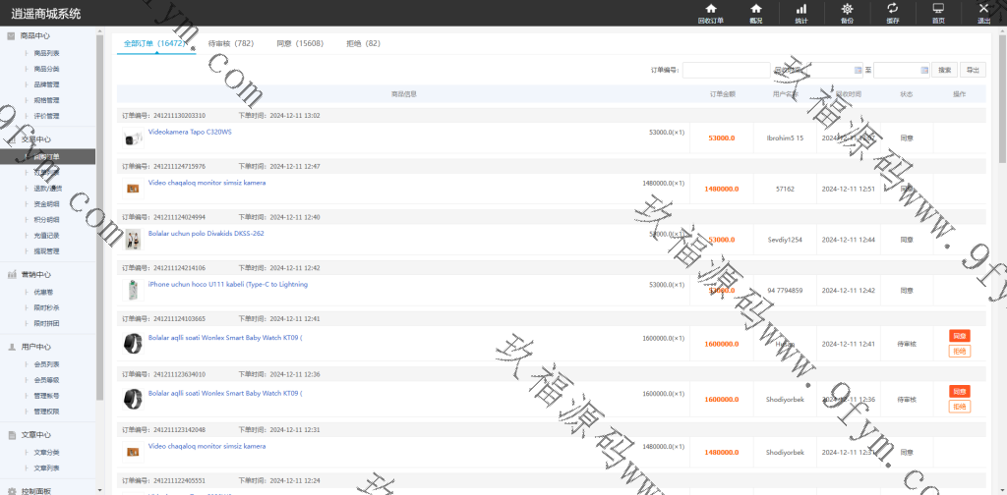
Task: Open the calendar icon of start date field
Action: [x=856, y=70]
